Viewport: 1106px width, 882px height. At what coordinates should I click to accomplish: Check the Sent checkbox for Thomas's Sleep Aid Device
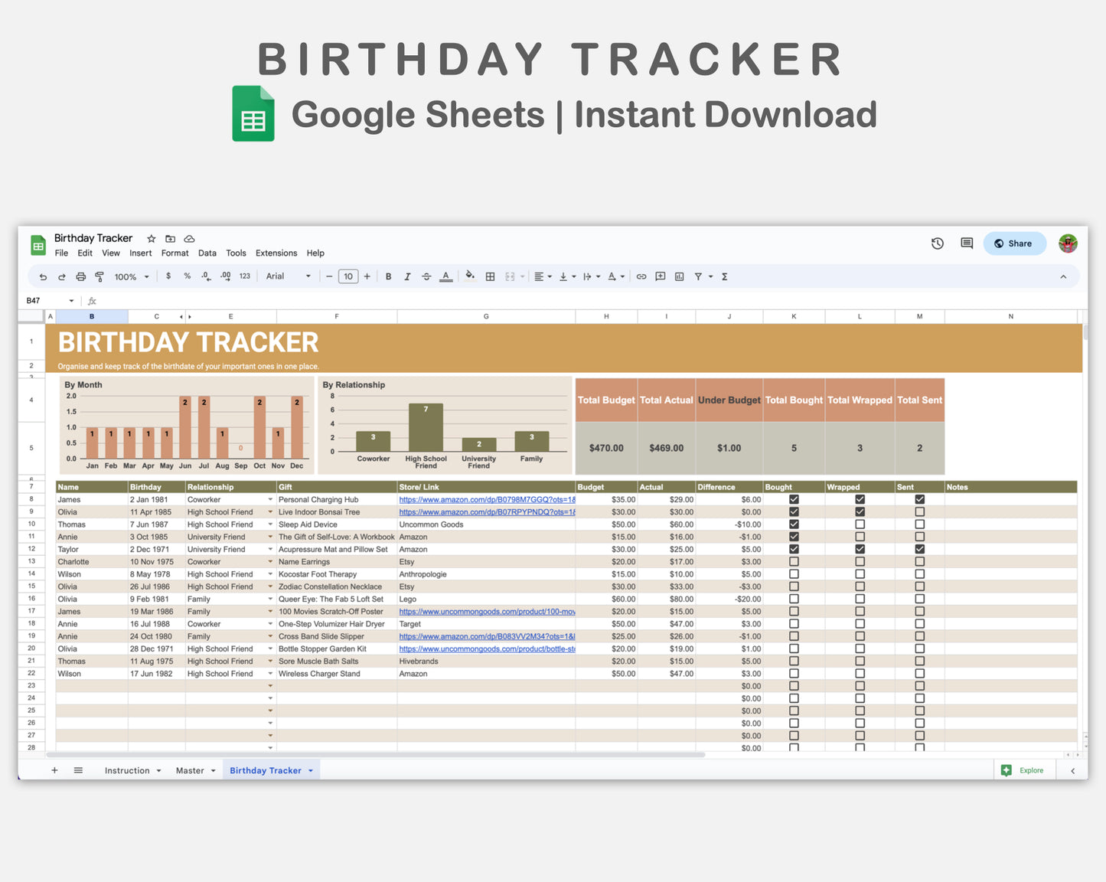point(918,524)
